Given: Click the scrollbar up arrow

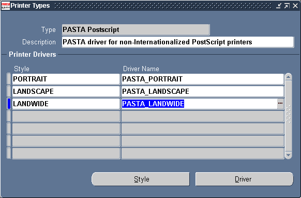Looking at the screenshot, I should click(x=289, y=77).
